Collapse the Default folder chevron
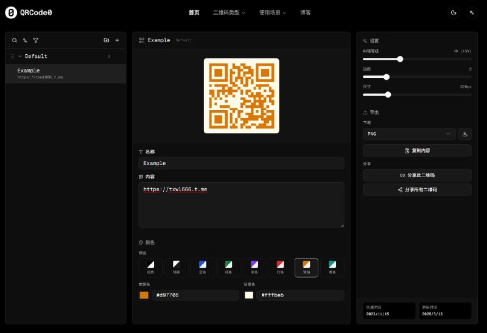This screenshot has width=487, height=333. pos(20,56)
